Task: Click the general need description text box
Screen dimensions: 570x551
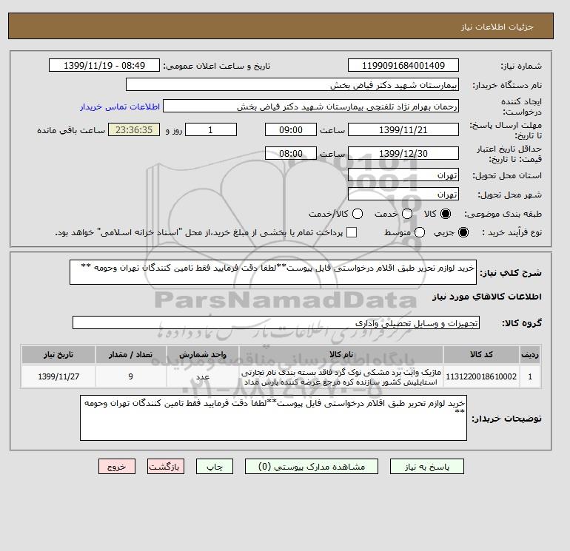Action: pyautogui.click(x=273, y=272)
